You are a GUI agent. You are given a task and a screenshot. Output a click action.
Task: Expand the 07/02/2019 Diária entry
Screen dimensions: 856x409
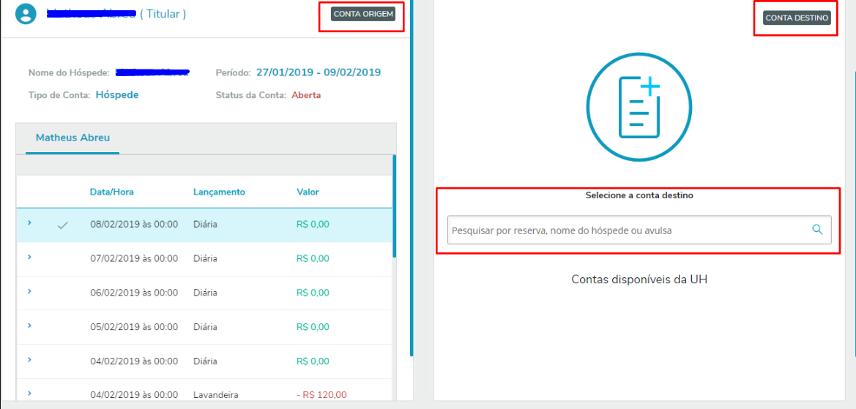tap(29, 257)
